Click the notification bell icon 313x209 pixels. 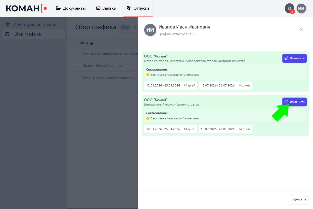[289, 8]
